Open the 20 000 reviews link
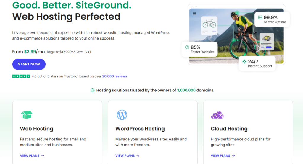 [x=115, y=76]
